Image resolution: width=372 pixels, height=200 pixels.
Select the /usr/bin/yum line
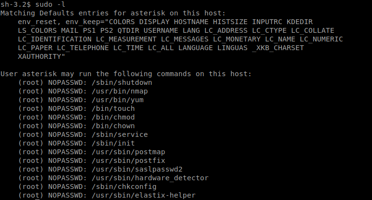coord(80,100)
